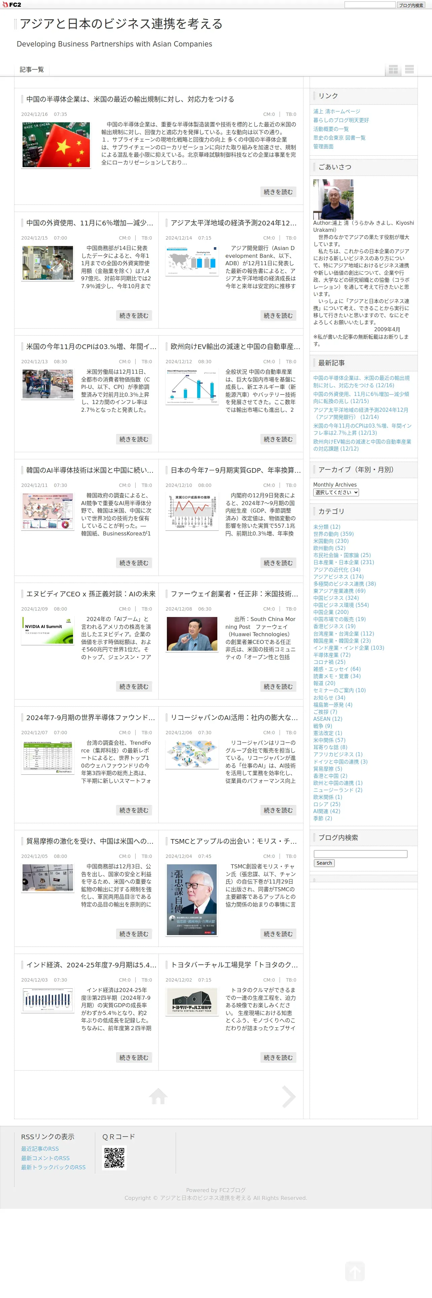The width and height of the screenshot is (432, 1298).
Task: Open title リコージャパンのAI活用 article
Action: (x=235, y=717)
